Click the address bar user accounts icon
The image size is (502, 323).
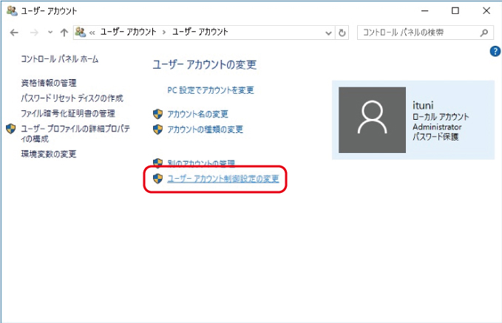[x=81, y=32]
